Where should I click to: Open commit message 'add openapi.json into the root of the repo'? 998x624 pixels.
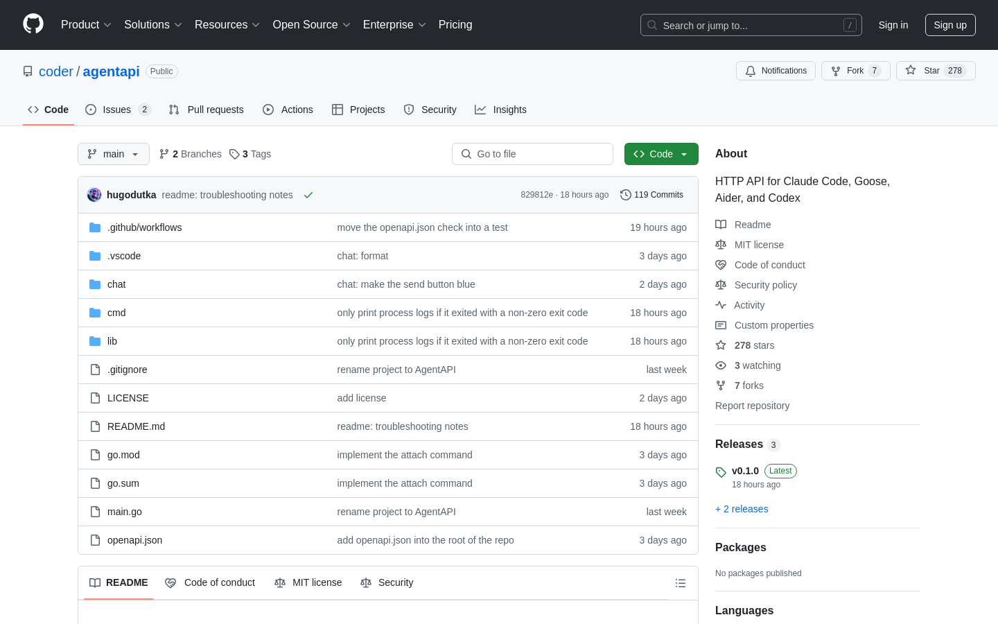pos(426,540)
